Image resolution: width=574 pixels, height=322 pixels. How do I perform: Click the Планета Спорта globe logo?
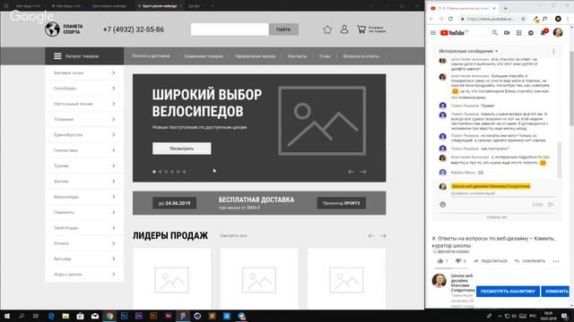click(52, 30)
